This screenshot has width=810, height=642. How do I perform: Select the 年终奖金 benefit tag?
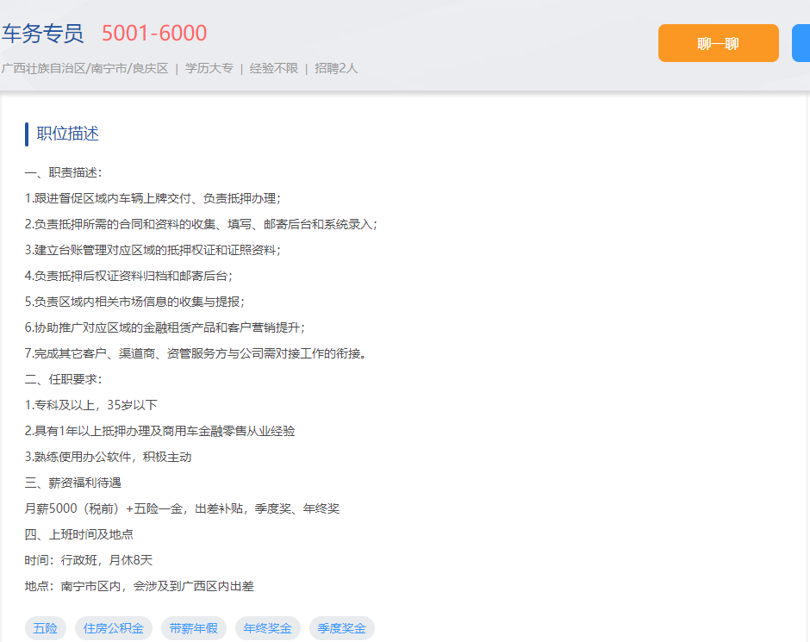268,628
